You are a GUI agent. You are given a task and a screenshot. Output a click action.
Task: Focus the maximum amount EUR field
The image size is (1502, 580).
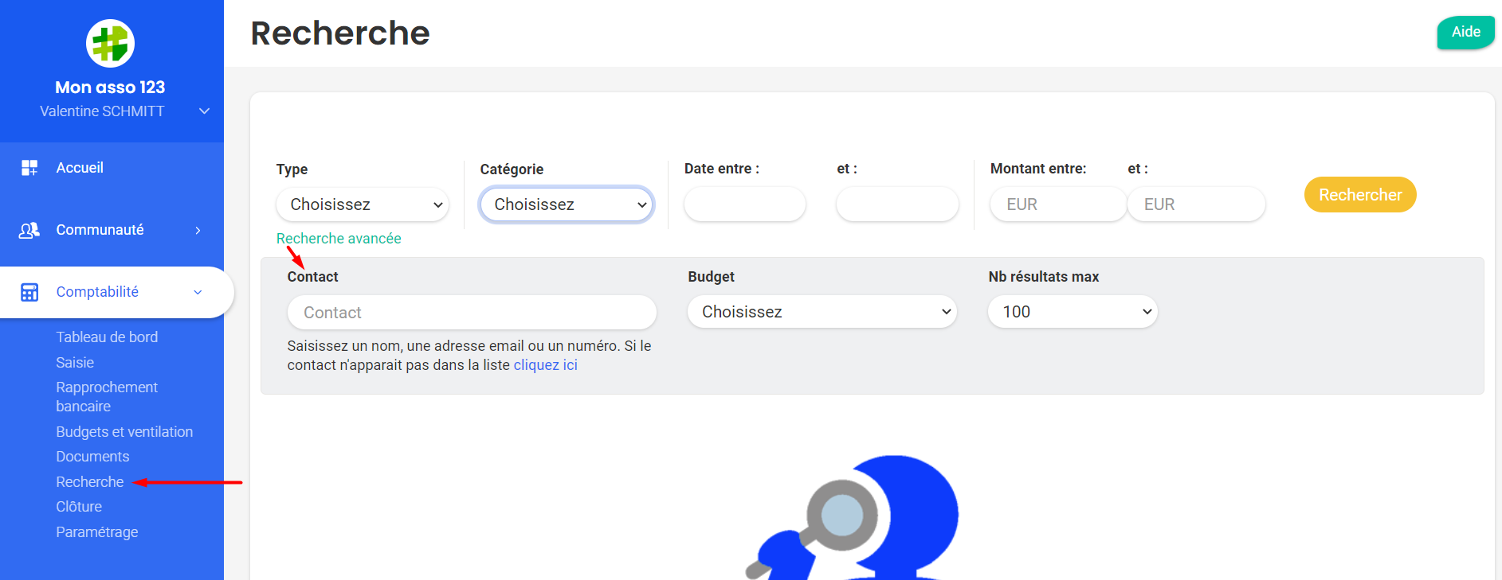point(1196,204)
